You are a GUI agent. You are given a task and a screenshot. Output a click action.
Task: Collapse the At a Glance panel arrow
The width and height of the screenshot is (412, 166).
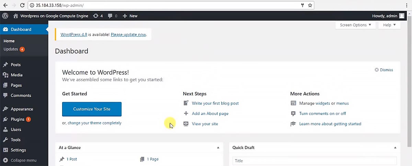pyautogui.click(x=218, y=147)
